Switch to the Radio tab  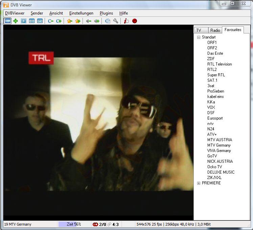[215, 30]
